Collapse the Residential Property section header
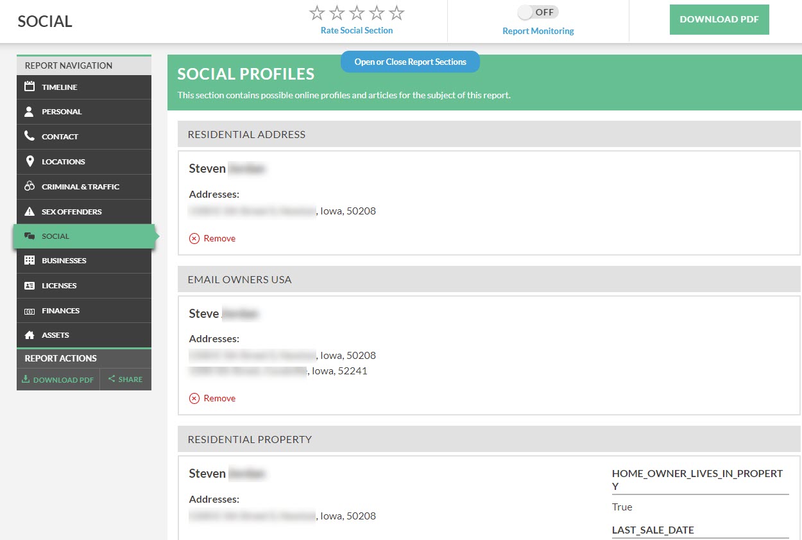Screen dimensions: 802x540 (489, 439)
